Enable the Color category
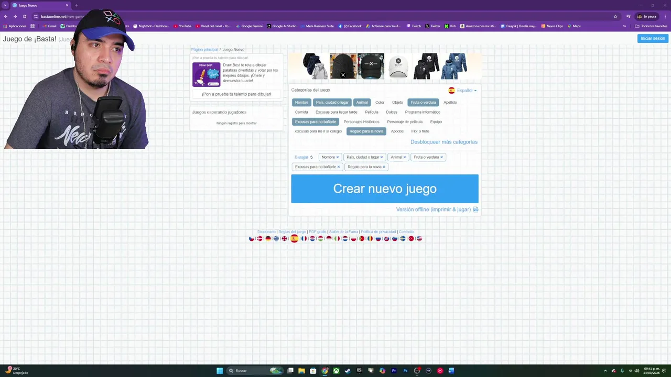The image size is (671, 377). [380, 103]
